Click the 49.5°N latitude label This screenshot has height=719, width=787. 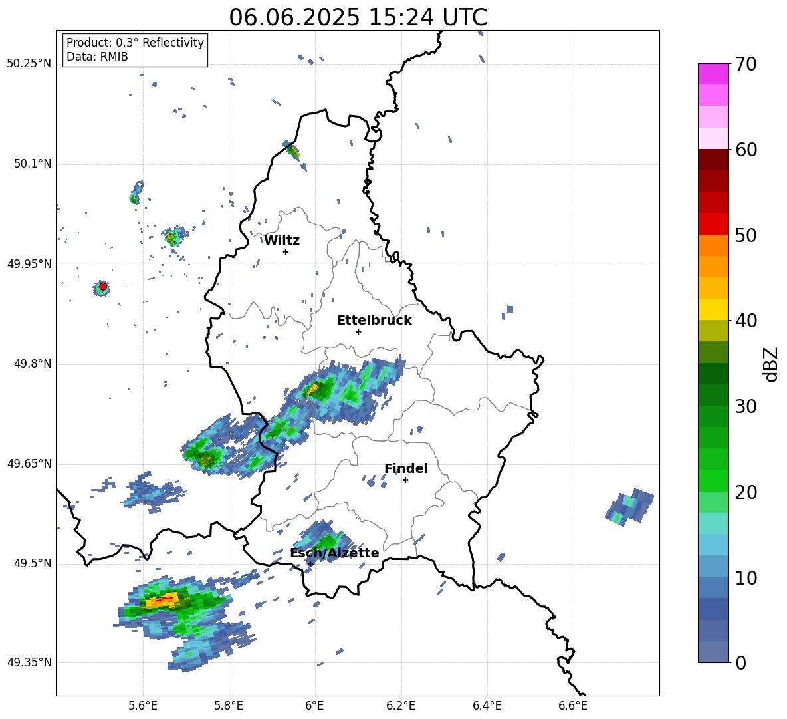(x=33, y=563)
